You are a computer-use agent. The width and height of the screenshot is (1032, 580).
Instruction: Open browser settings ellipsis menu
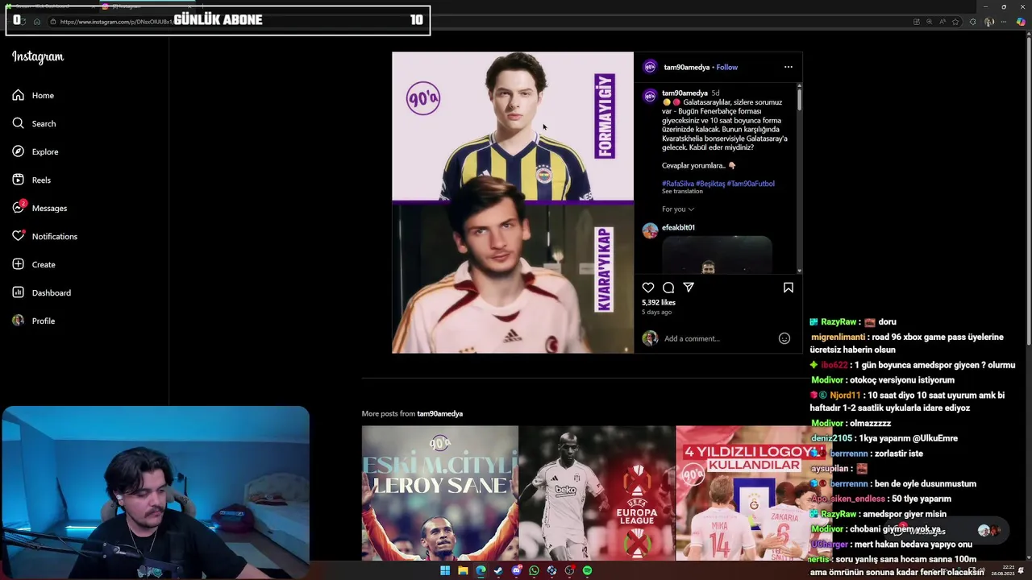[x=1004, y=22]
